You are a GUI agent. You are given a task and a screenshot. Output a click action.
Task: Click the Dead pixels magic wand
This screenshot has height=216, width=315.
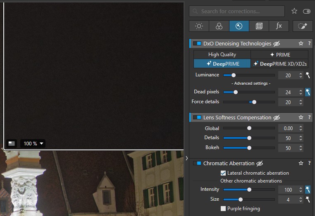308,92
